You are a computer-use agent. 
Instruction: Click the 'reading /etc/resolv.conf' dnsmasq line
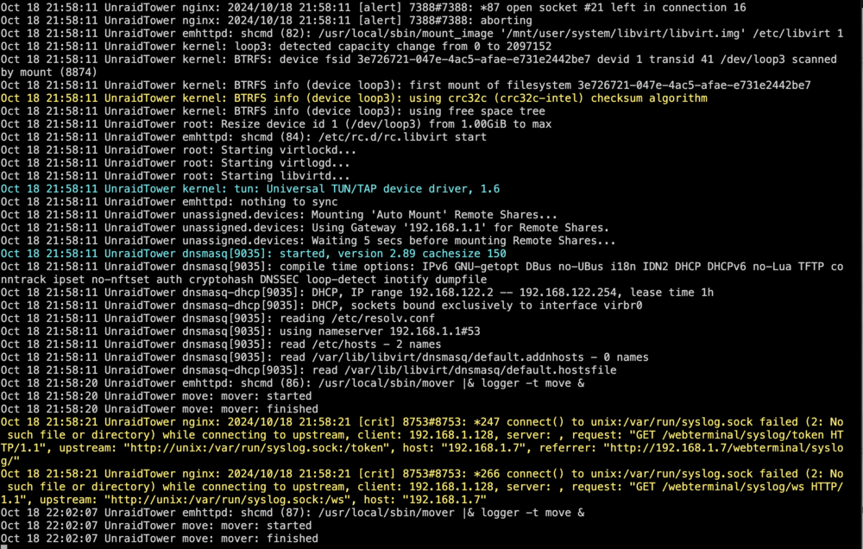(x=217, y=319)
